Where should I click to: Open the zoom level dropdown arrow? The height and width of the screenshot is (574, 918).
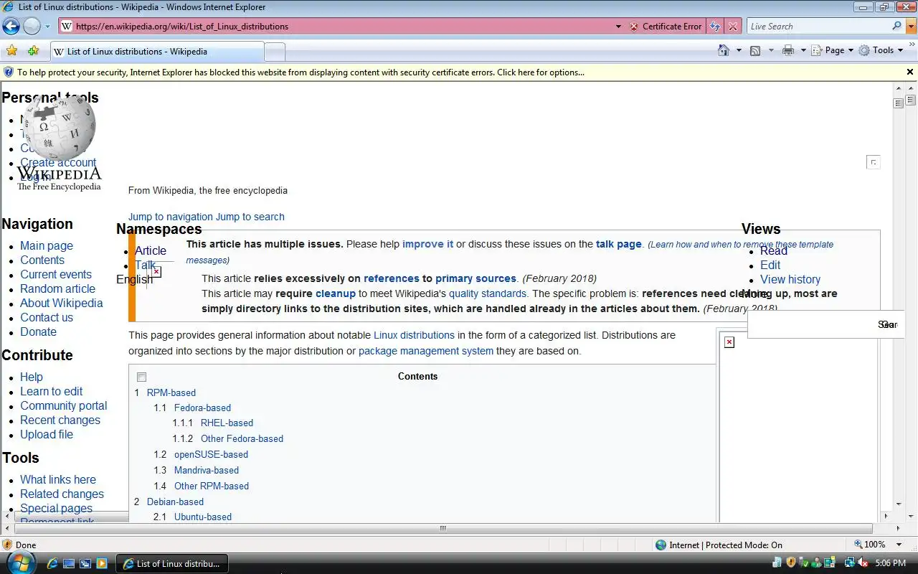point(900,545)
